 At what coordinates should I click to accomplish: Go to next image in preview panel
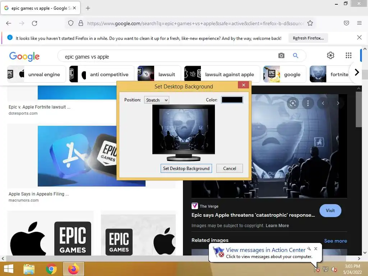[x=338, y=103]
